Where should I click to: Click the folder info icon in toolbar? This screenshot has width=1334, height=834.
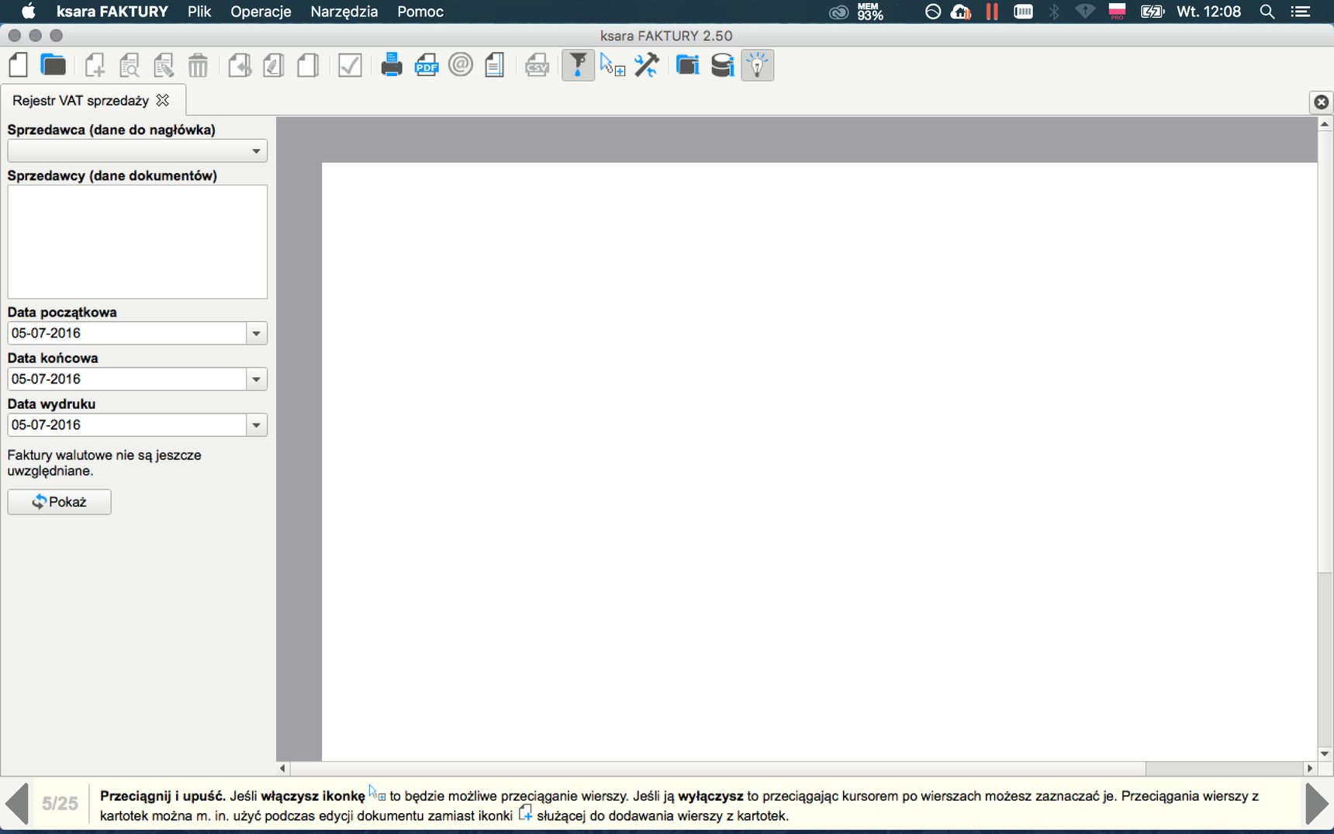pos(688,65)
